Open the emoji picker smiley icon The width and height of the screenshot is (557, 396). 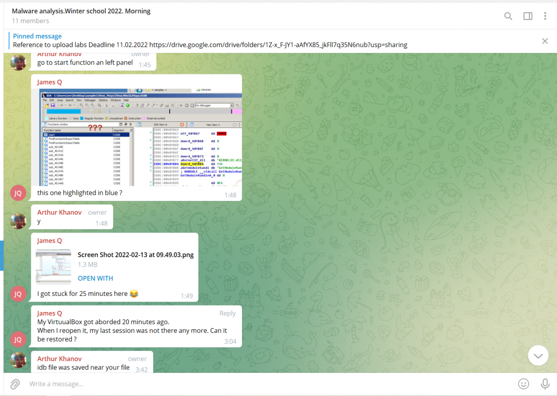[x=523, y=384]
